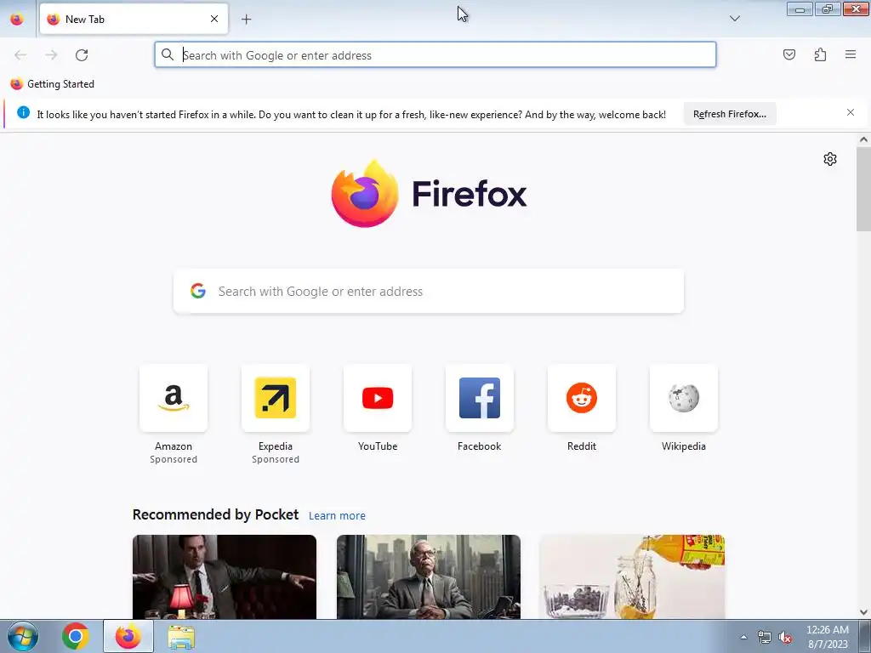Dismiss the Firefox refresh notification bar
The width and height of the screenshot is (871, 653).
coord(851,112)
